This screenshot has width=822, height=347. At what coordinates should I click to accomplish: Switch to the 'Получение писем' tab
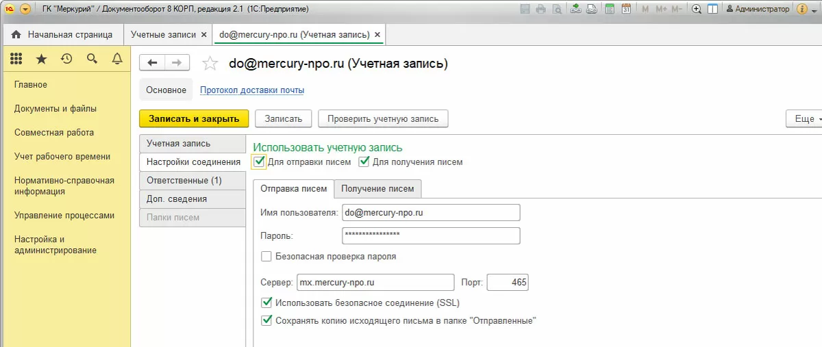377,189
